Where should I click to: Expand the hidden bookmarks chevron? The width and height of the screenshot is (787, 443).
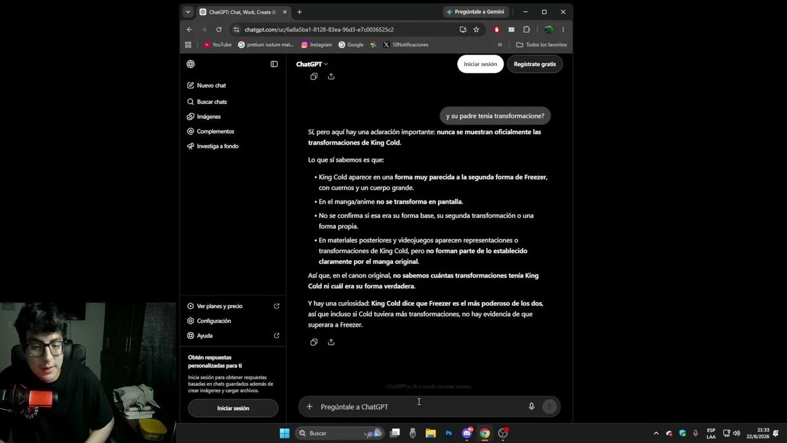tap(500, 44)
